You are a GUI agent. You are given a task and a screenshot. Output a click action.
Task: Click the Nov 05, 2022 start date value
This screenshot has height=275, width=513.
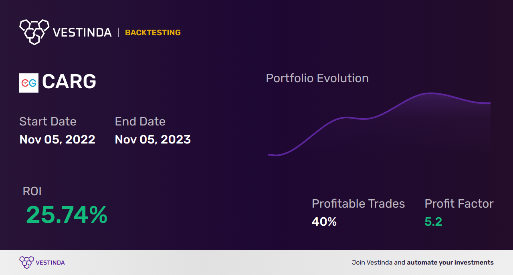pos(57,140)
